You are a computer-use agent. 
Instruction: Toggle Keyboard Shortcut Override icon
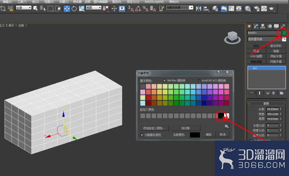[x=122, y=9]
